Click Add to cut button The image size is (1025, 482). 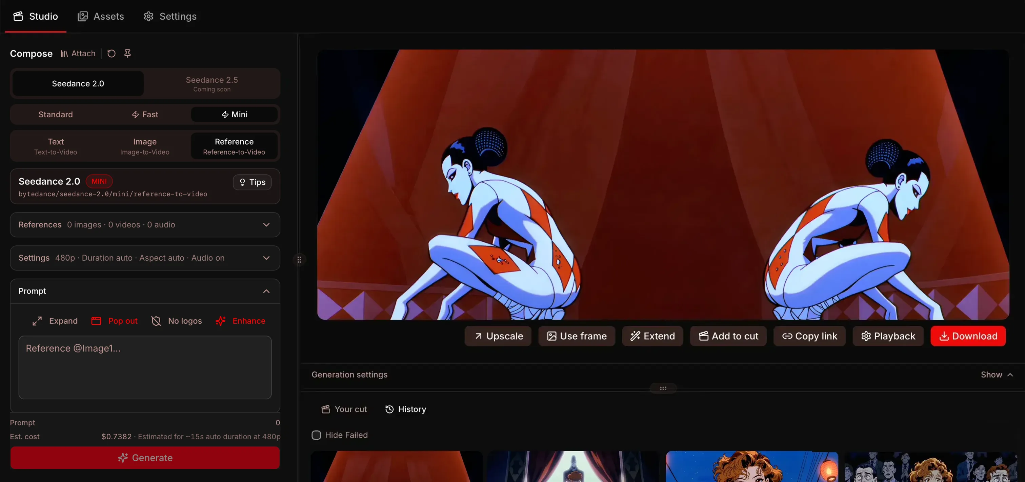(728, 336)
